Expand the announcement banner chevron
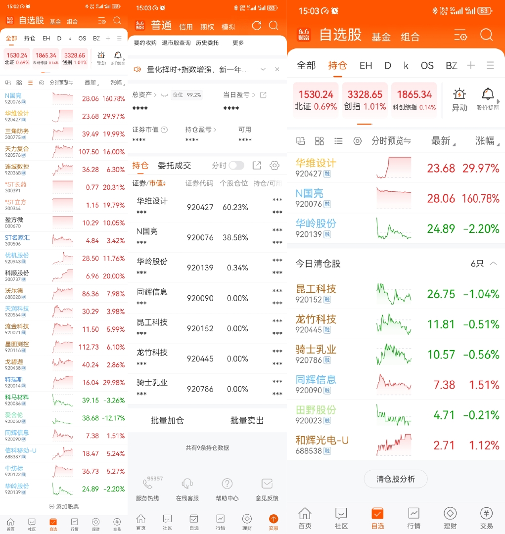 (x=263, y=70)
